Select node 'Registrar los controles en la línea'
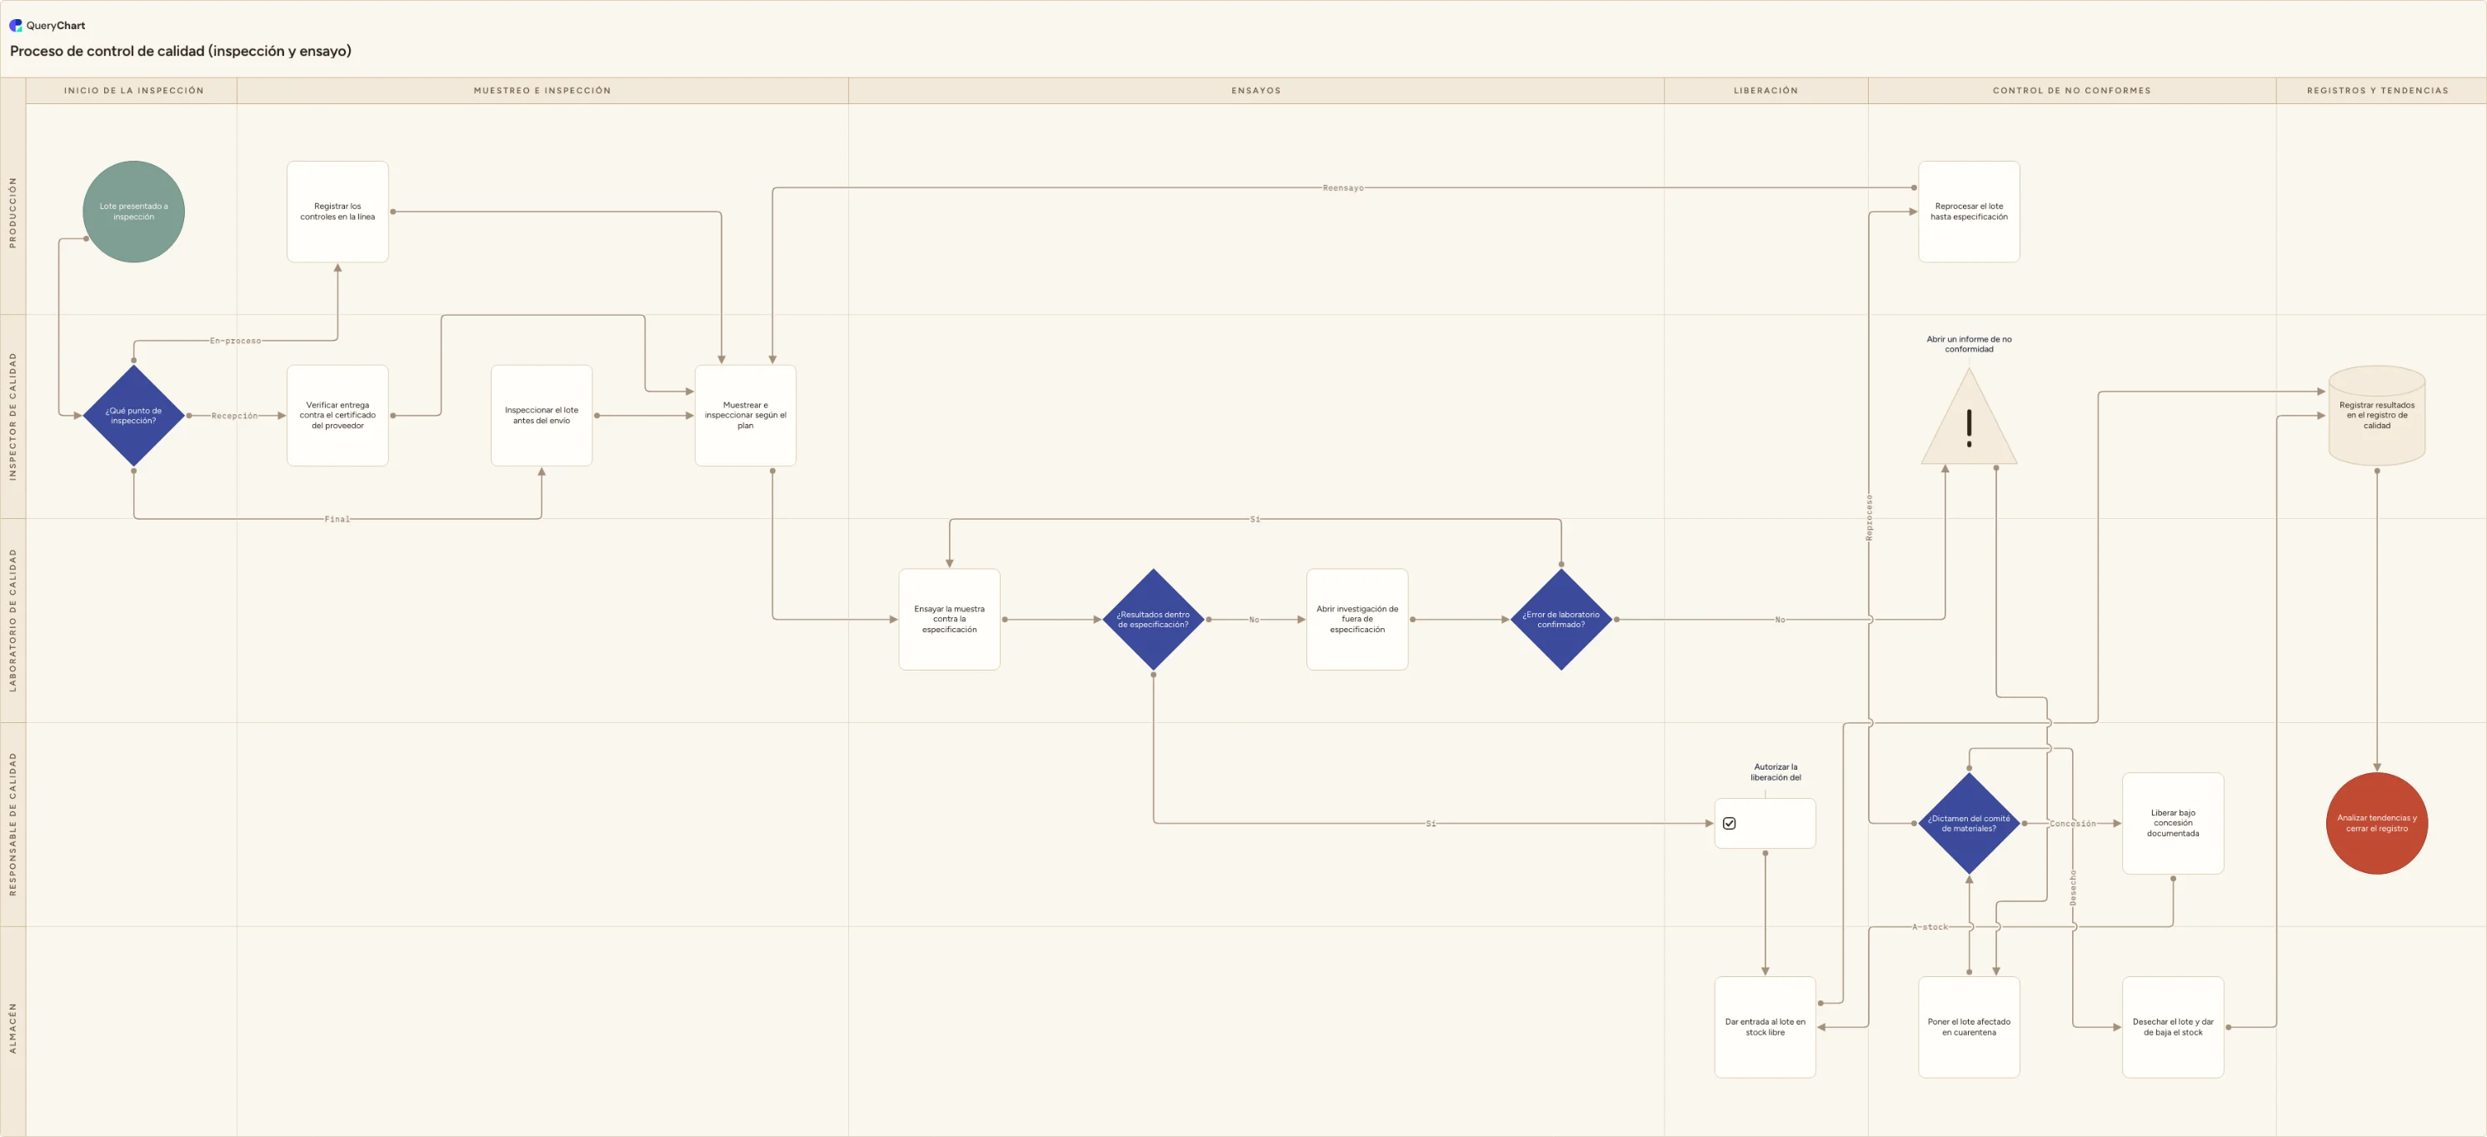The height and width of the screenshot is (1137, 2487). [x=338, y=212]
